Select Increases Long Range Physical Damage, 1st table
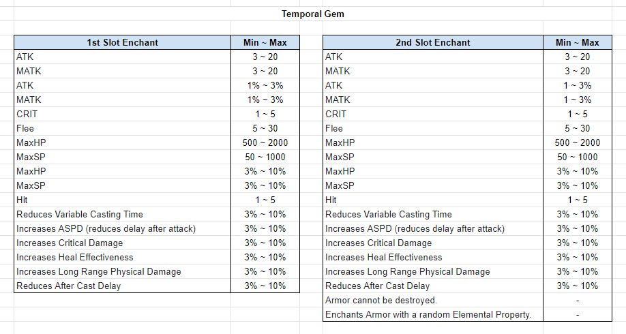This screenshot has height=334, width=626. tap(123, 272)
